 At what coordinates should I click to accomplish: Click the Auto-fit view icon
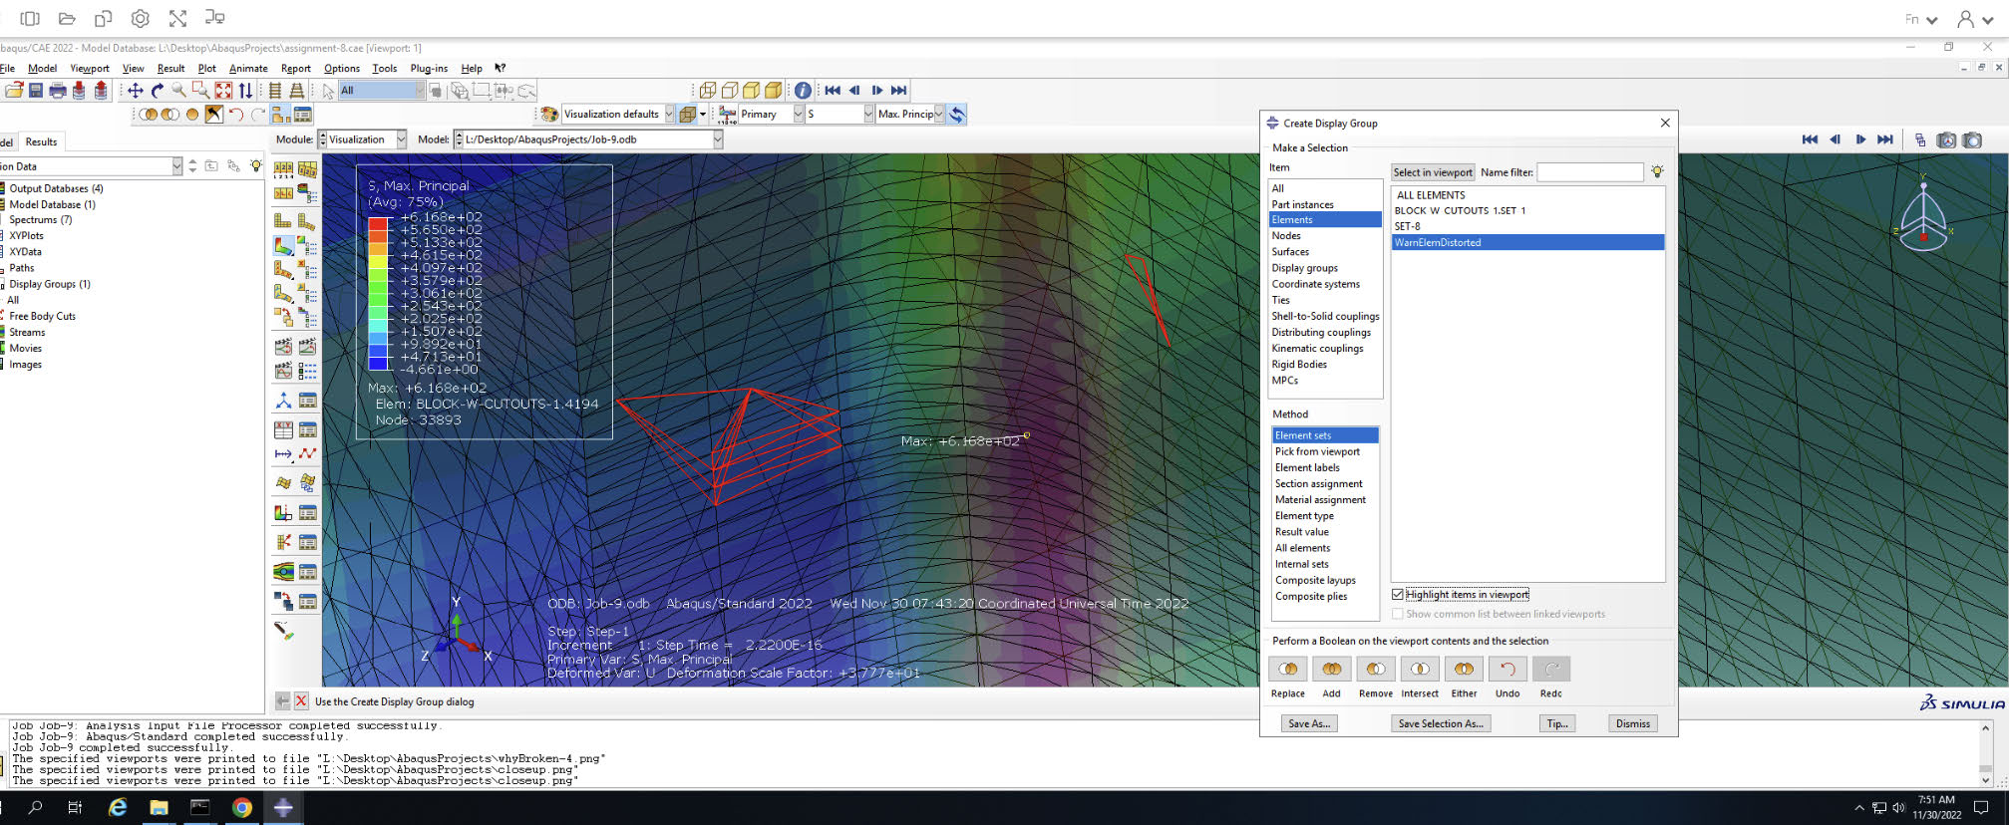[x=223, y=91]
